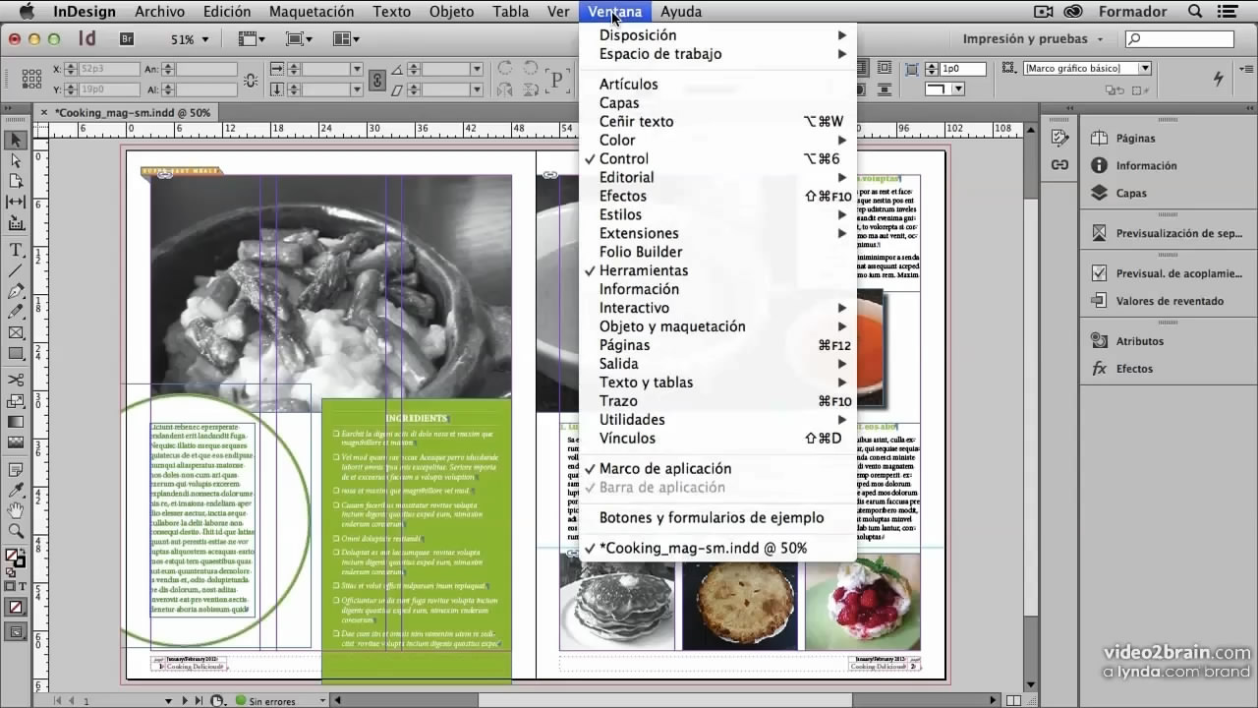Expand Espacio de trabajo submenu
The image size is (1258, 708).
point(717,54)
